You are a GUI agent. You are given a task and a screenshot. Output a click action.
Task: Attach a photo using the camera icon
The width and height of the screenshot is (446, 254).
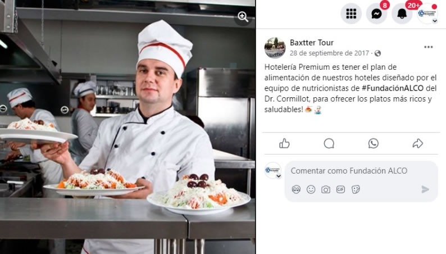tap(326, 189)
